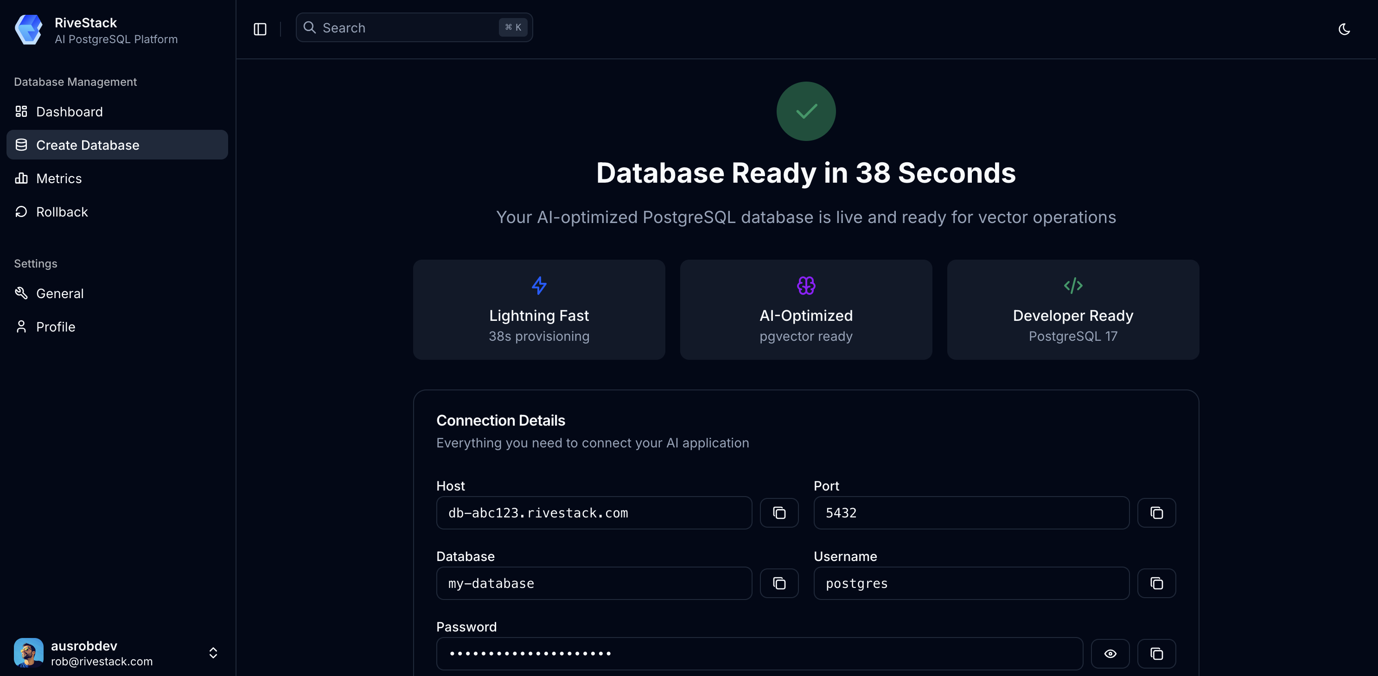
Task: Click the Database Ready in 38 Seconds heading
Action: coord(806,173)
